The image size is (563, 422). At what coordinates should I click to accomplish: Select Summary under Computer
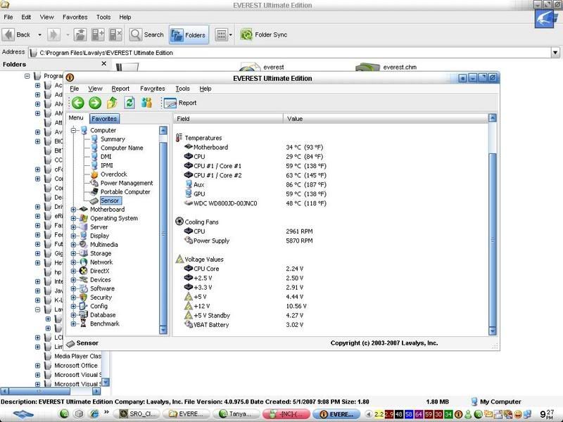tap(113, 139)
